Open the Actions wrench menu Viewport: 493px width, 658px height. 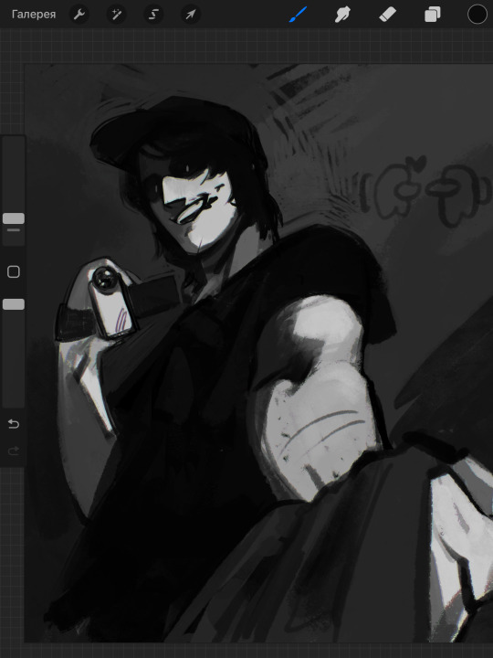pyautogui.click(x=79, y=15)
